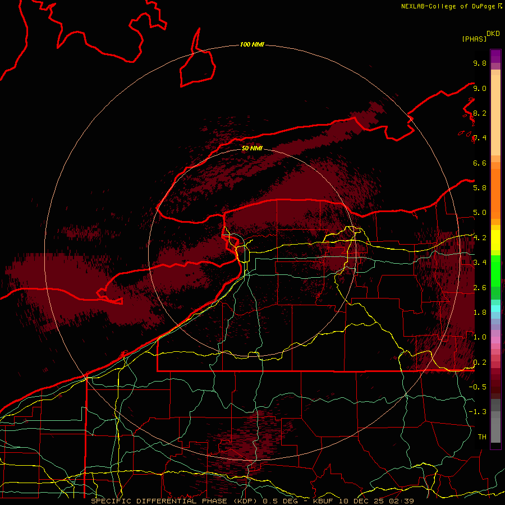505x505 pixels.
Task: Click the purple swatch atop the color bar
Action: 495,56
